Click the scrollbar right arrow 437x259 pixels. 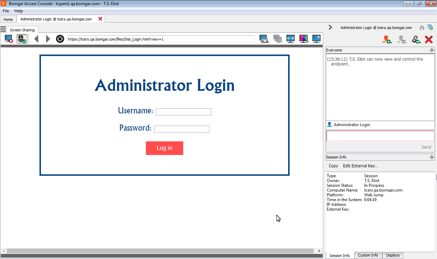(320, 251)
